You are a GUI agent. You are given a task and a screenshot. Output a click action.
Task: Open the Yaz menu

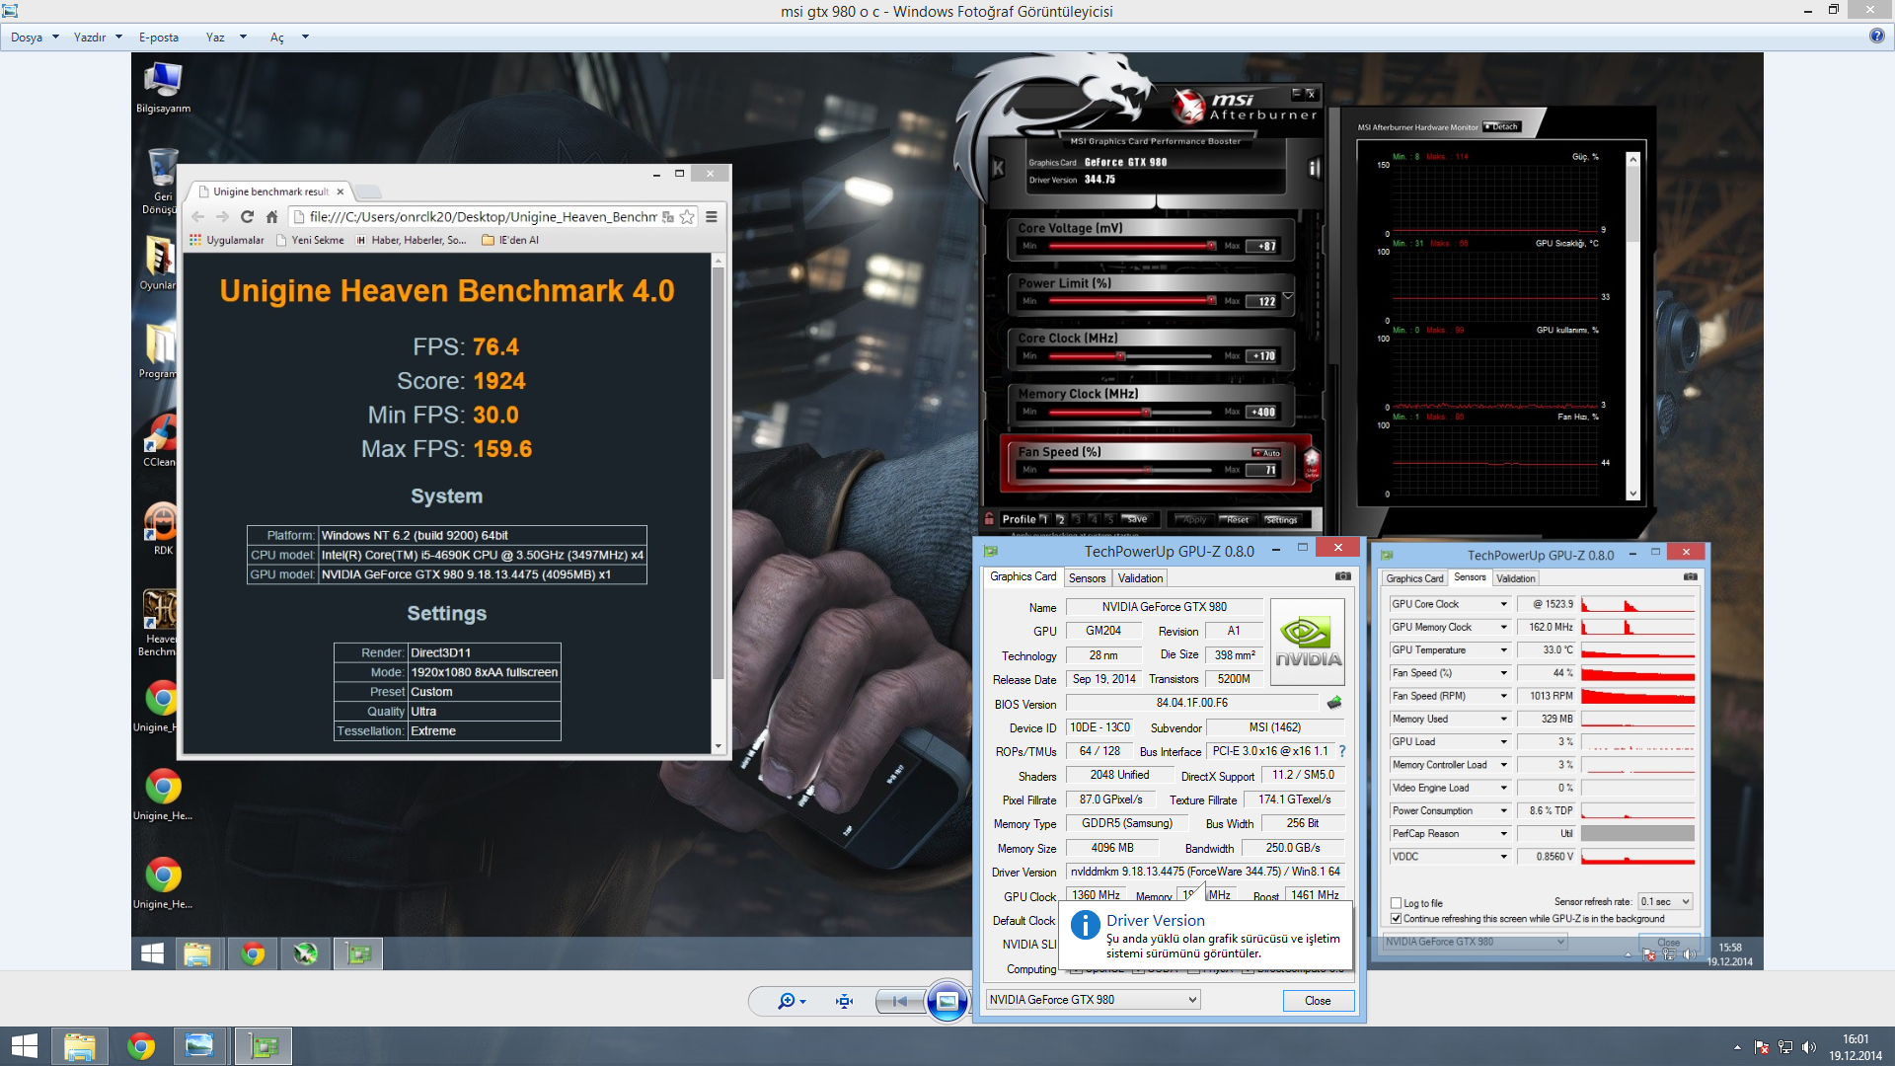click(225, 38)
